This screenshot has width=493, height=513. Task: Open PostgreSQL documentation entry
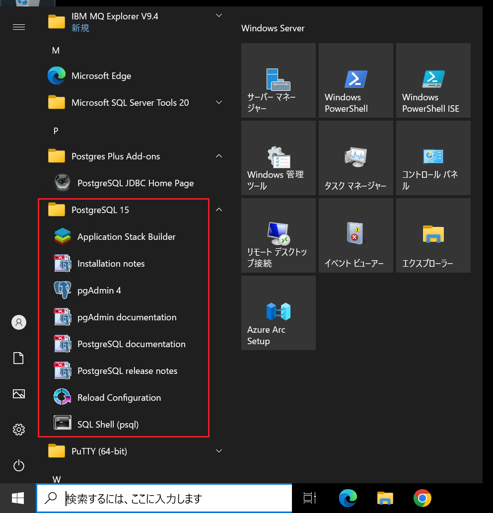coord(131,344)
